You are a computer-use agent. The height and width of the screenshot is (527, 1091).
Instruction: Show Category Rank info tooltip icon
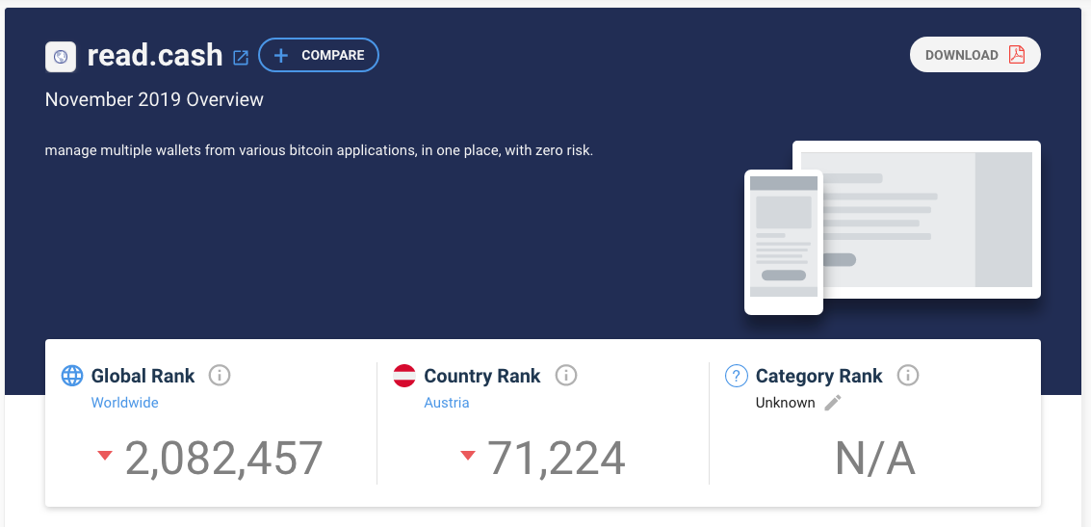(x=907, y=375)
